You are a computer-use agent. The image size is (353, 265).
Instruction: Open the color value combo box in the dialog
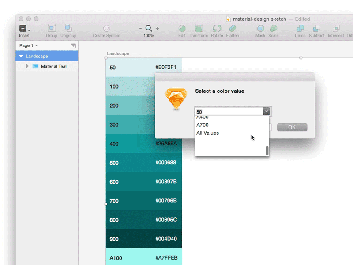tap(266, 111)
